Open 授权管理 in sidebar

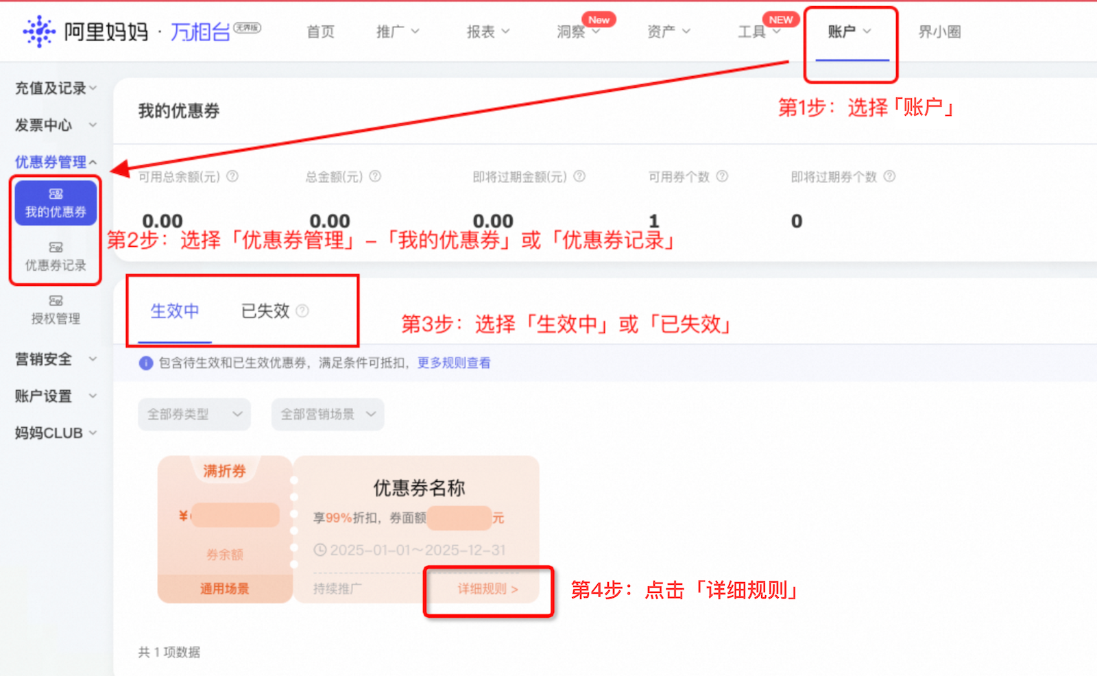pyautogui.click(x=56, y=310)
